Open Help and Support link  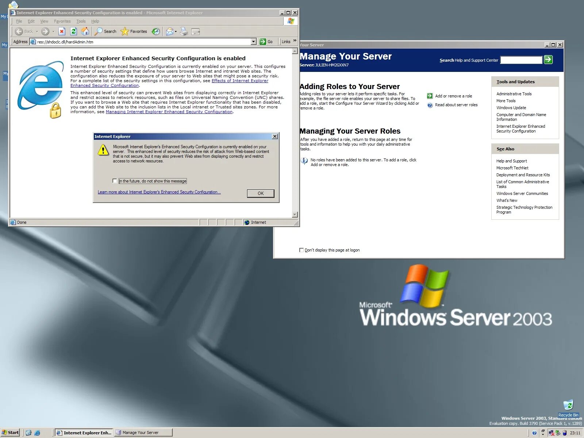511,161
